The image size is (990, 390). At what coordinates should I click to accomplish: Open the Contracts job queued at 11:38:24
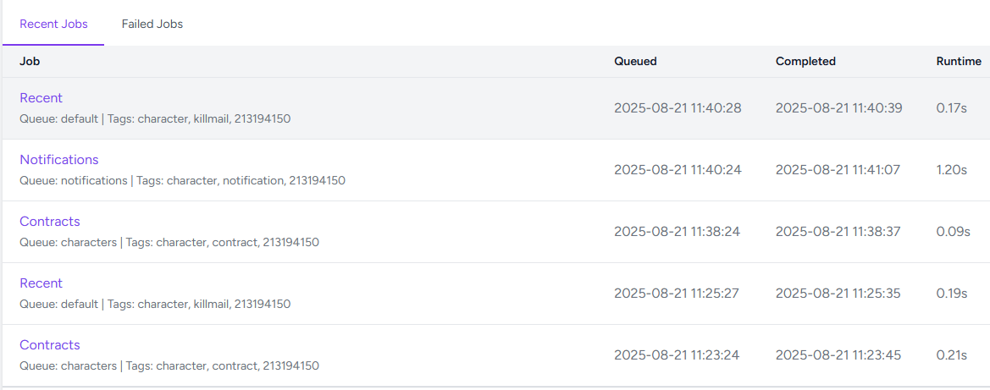(x=50, y=222)
